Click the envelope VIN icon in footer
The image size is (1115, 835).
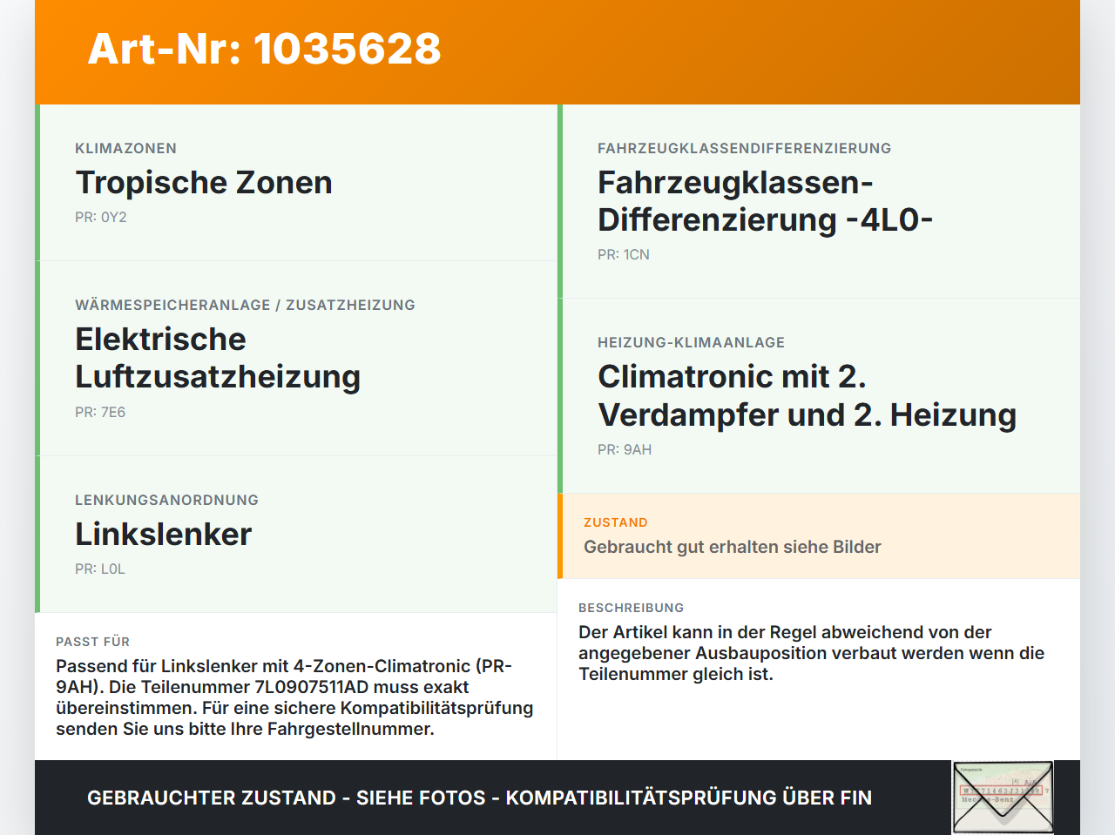coord(1003,798)
